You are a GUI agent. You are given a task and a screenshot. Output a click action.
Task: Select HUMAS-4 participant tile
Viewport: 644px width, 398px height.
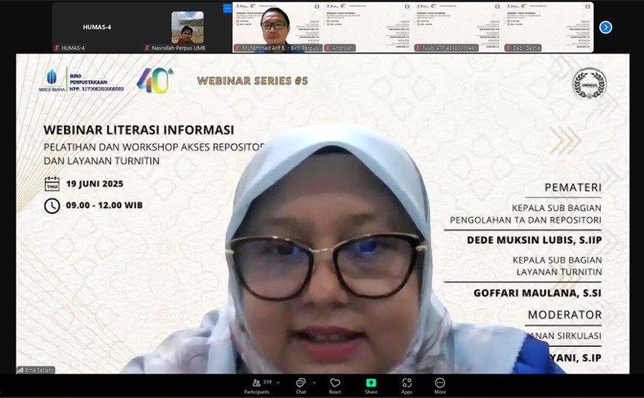[97, 27]
